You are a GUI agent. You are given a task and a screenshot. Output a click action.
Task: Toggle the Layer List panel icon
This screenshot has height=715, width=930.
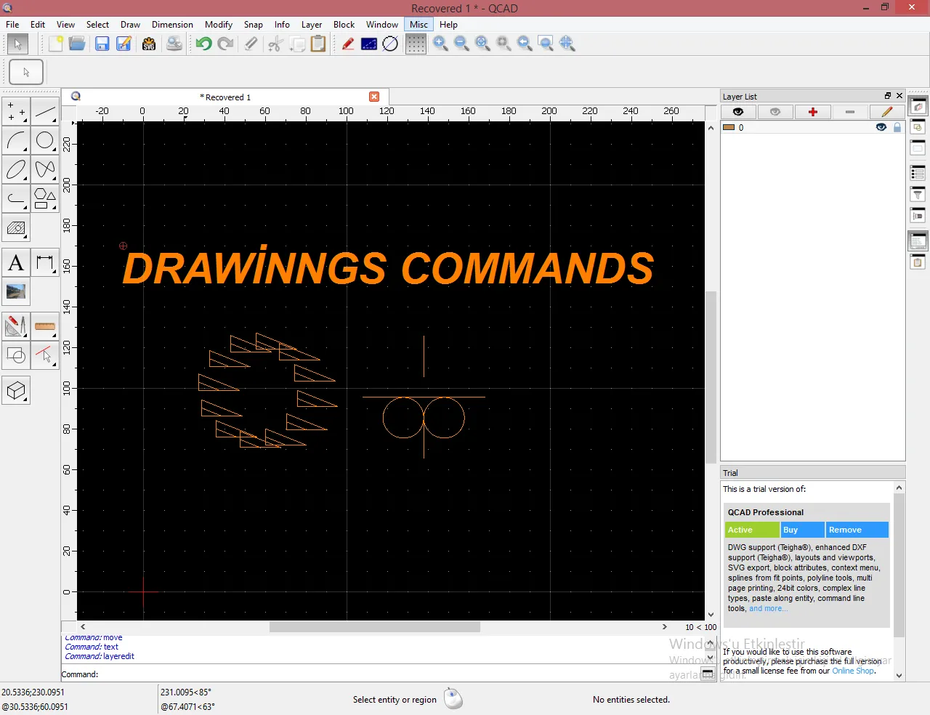click(x=918, y=106)
